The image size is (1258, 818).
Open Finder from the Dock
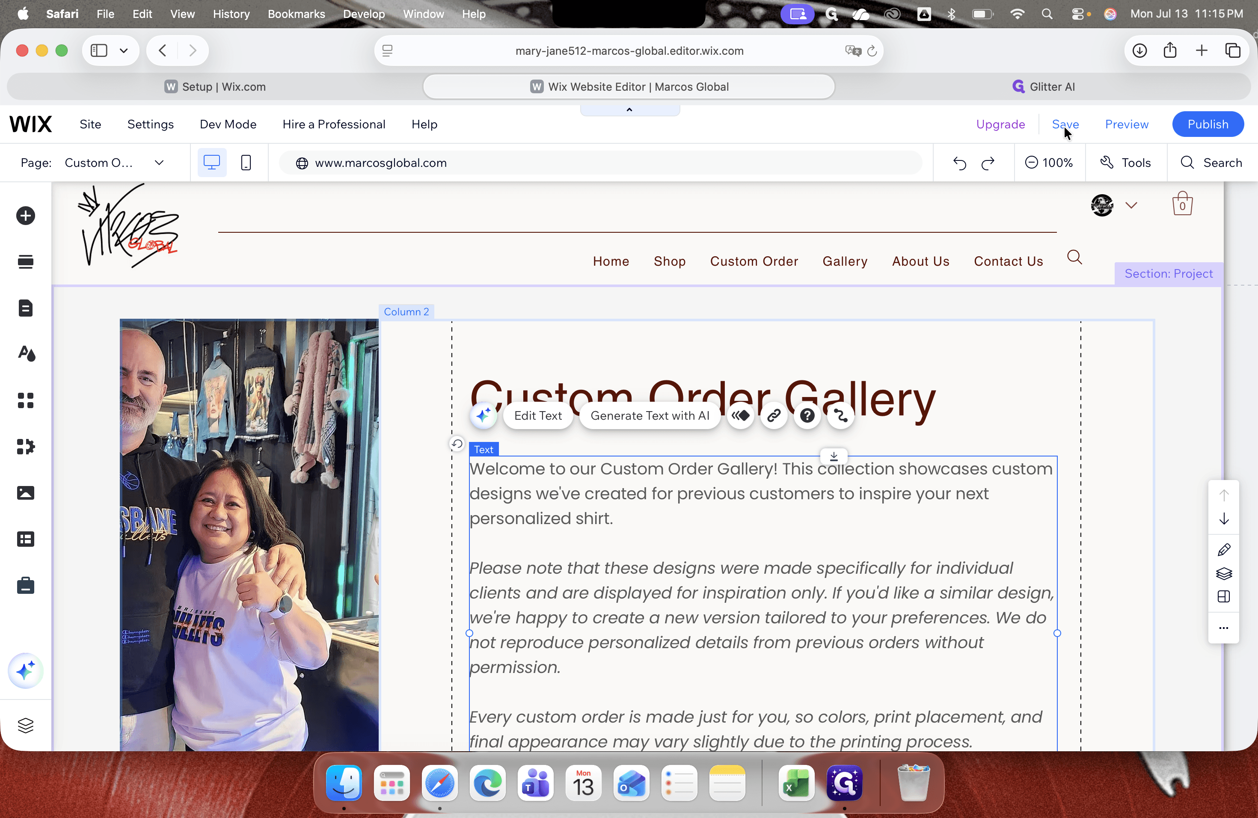(344, 783)
